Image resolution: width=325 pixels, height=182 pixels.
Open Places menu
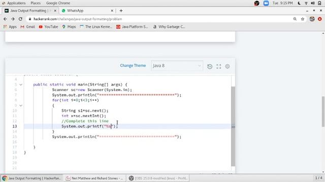pyautogui.click(x=36, y=3)
